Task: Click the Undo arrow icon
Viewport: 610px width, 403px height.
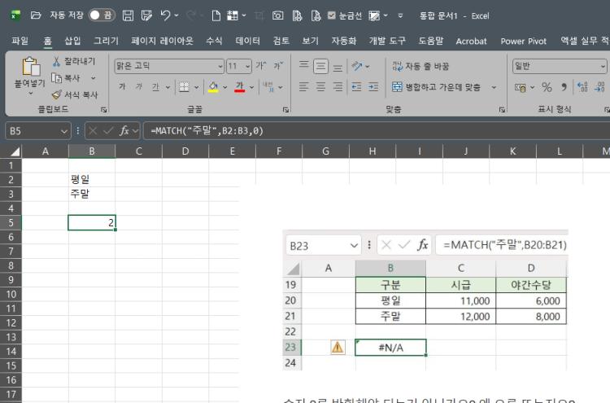Action: coord(166,15)
